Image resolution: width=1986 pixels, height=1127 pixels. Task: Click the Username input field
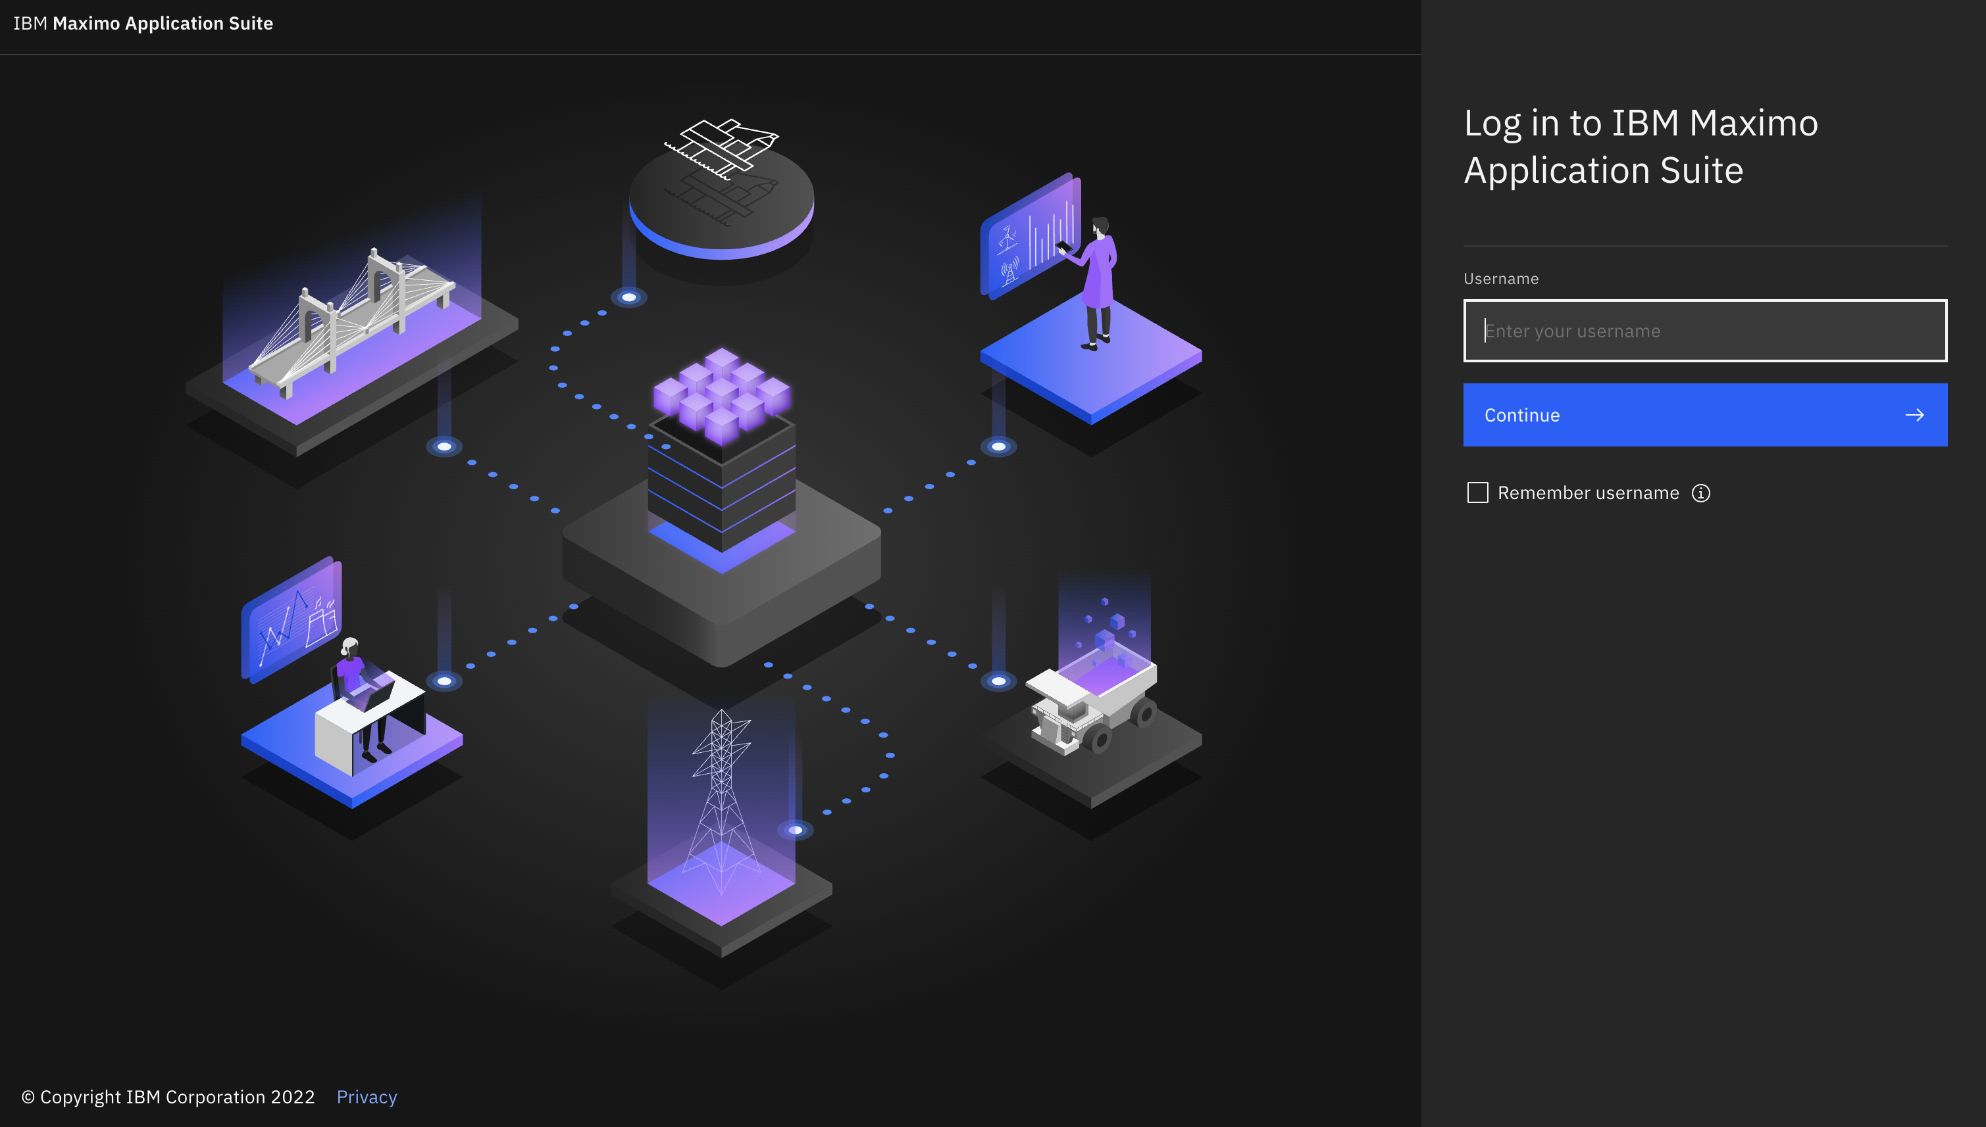tap(1704, 331)
